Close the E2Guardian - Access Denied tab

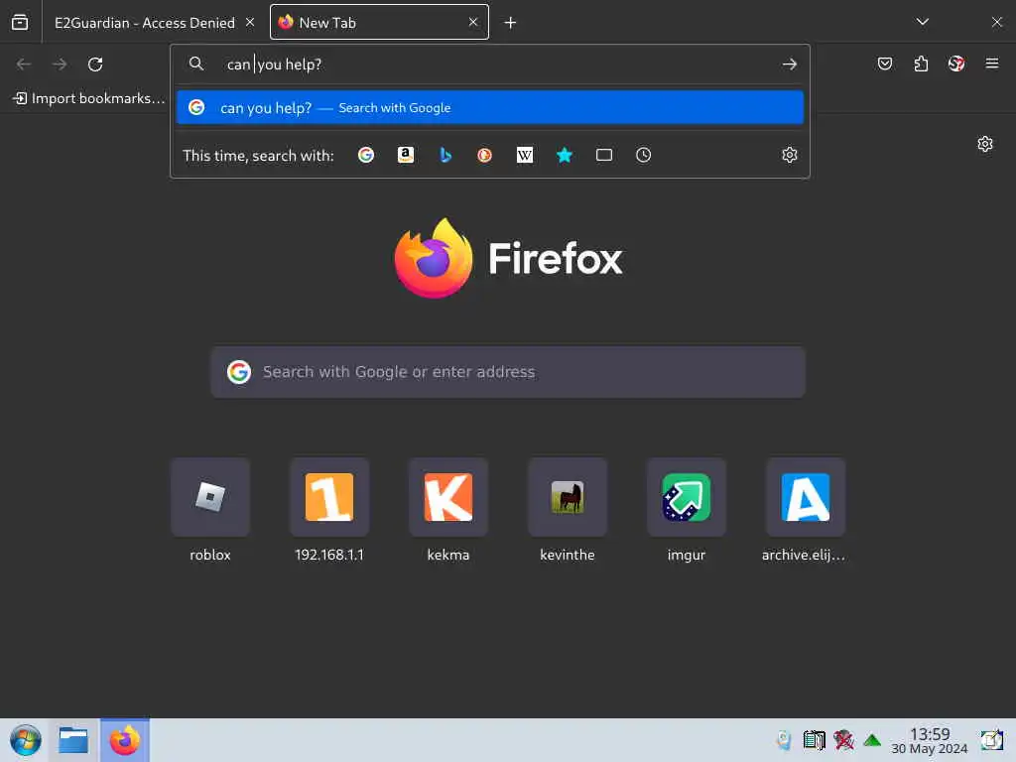250,22
